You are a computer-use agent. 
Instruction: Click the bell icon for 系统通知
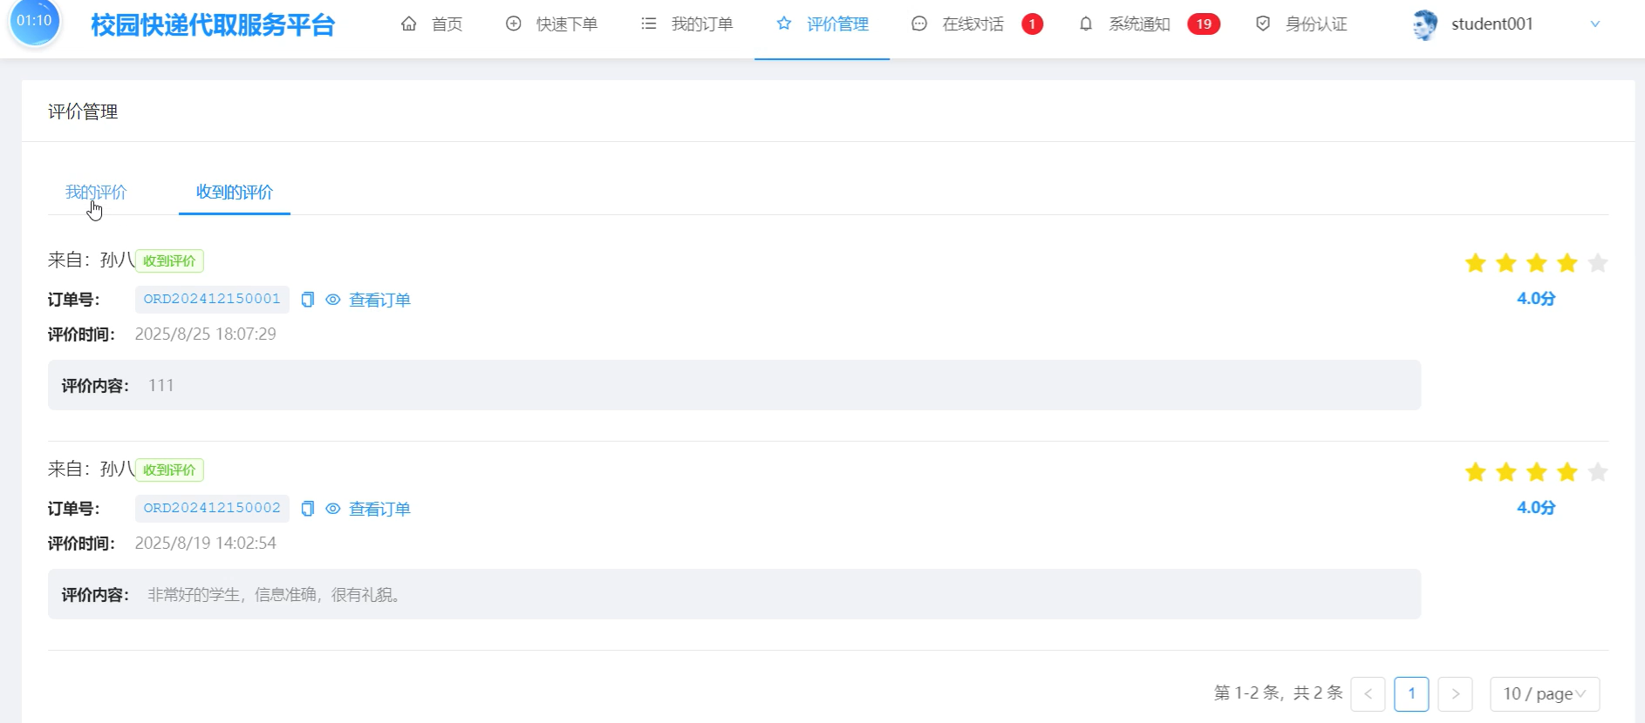click(1086, 24)
